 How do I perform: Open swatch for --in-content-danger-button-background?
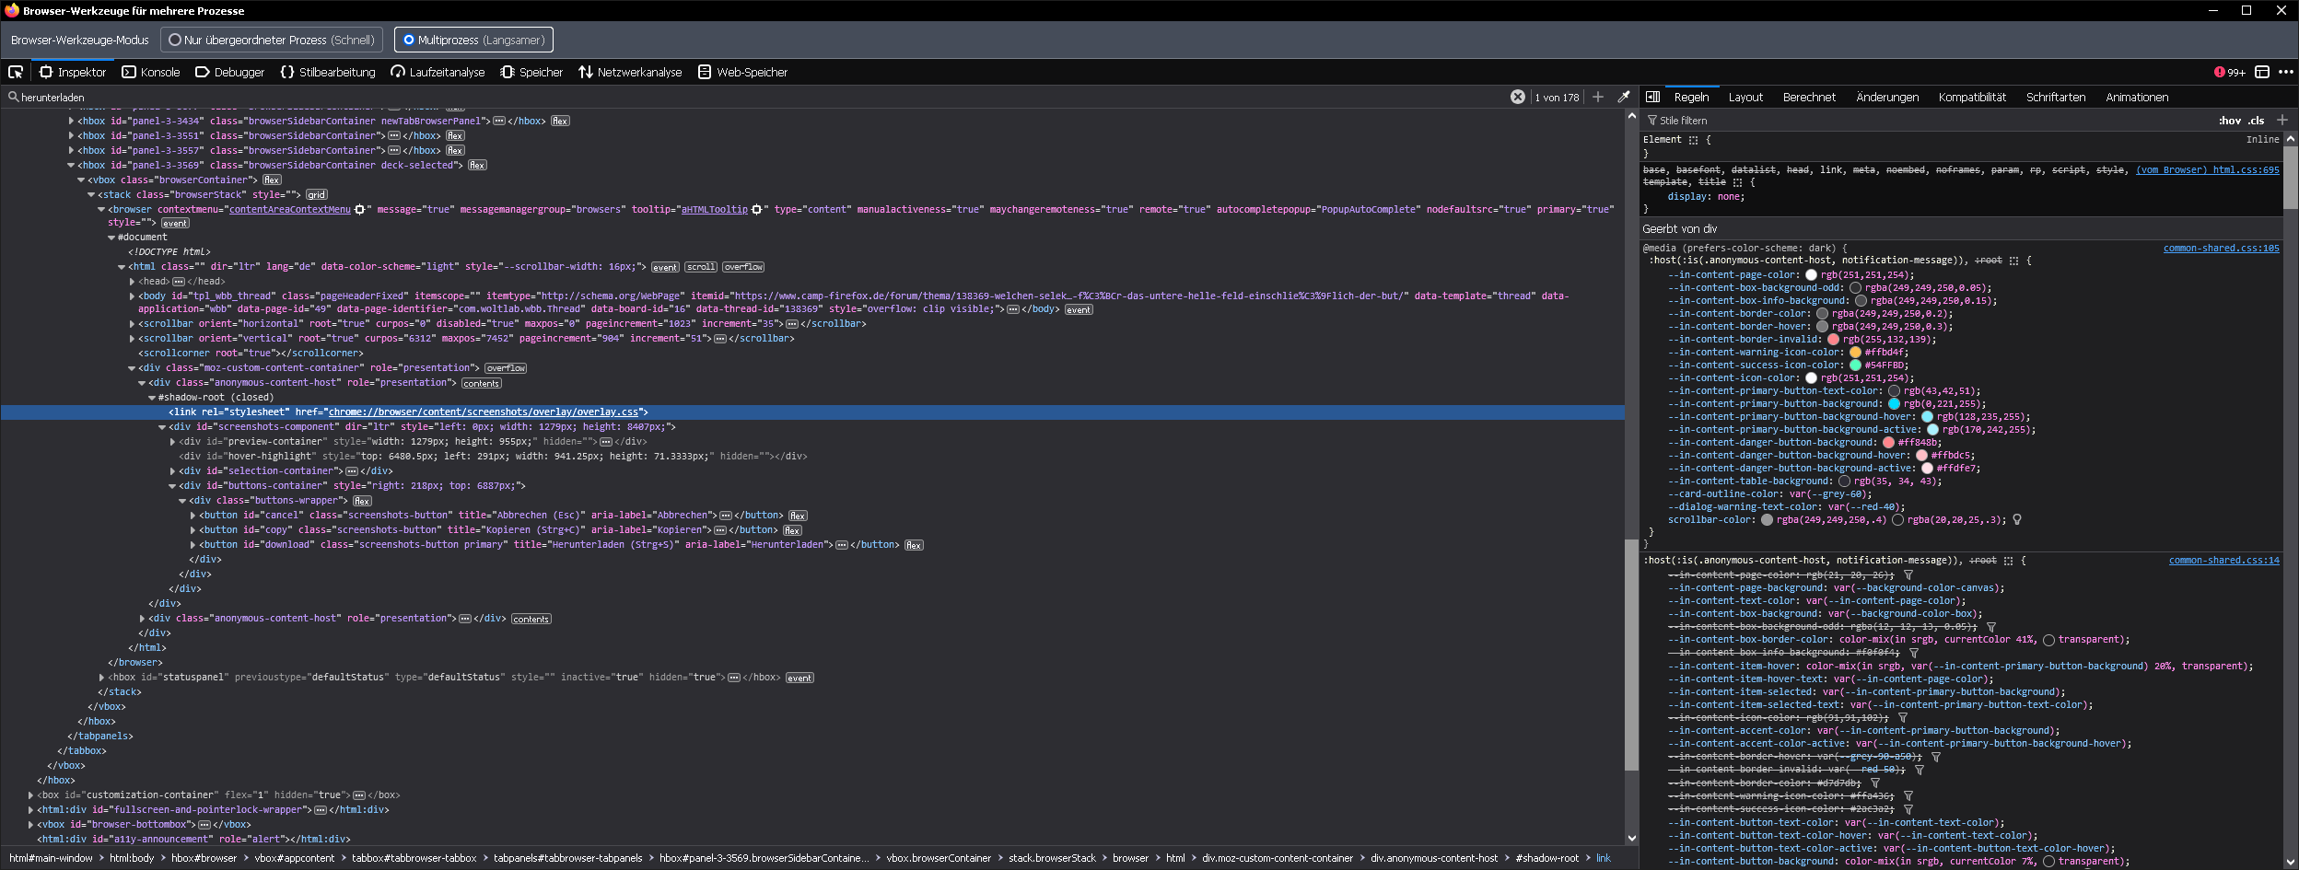[x=1888, y=443]
